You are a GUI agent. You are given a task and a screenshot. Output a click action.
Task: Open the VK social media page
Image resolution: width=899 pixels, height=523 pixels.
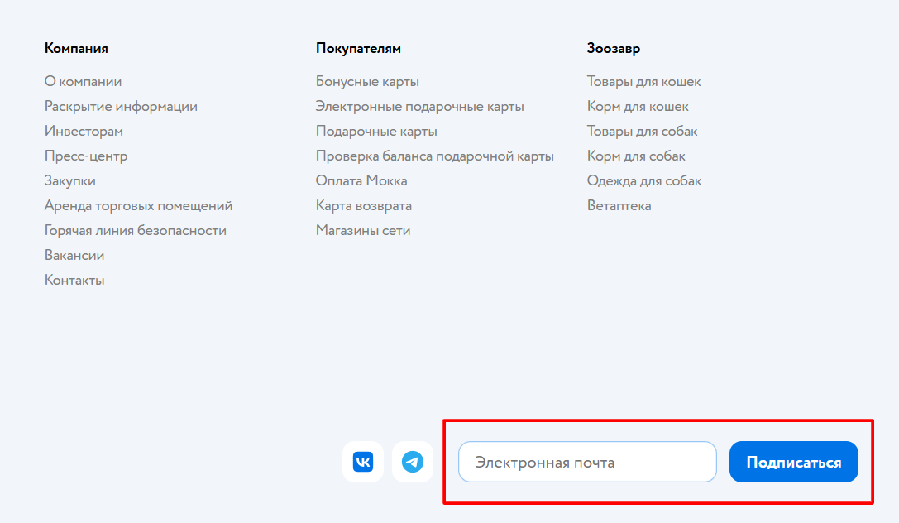pyautogui.click(x=362, y=462)
